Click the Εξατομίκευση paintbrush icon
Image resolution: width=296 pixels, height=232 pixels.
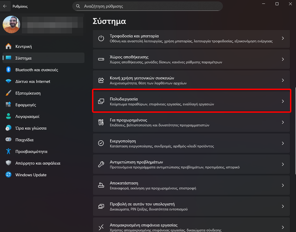click(x=8, y=93)
